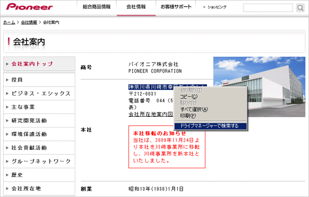Click the 本社移転のお知らせ notice heading
Viewport: 309px width, 197px height.
coord(160,133)
